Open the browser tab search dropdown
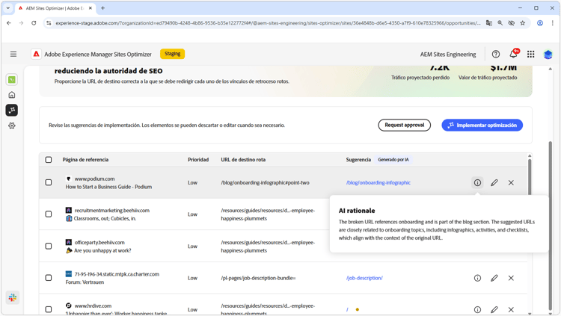Image resolution: width=561 pixels, height=316 pixels. 8,8
